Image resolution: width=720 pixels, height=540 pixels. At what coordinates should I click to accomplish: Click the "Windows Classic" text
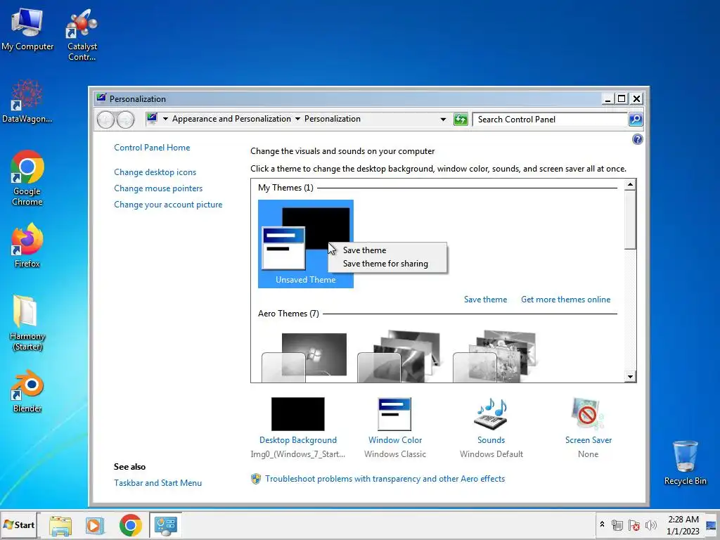coord(395,454)
